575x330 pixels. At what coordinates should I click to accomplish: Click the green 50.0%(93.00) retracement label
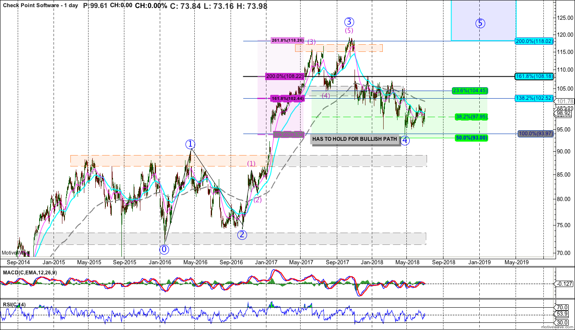471,138
